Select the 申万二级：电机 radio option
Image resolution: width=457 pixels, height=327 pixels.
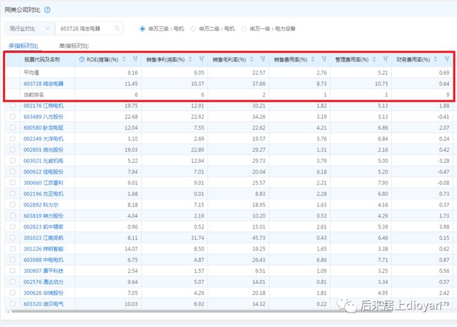pos(193,28)
